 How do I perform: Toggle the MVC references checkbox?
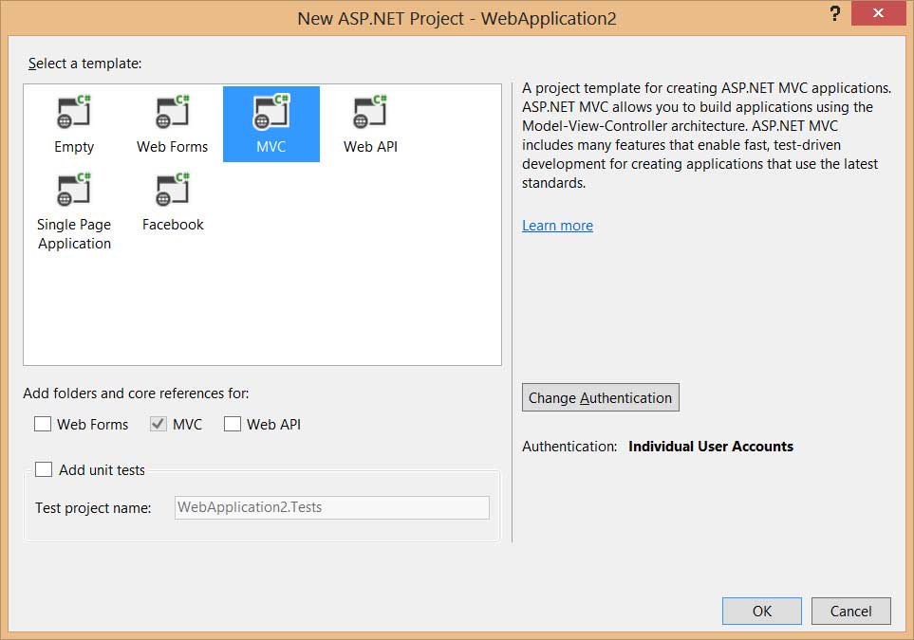pos(159,424)
